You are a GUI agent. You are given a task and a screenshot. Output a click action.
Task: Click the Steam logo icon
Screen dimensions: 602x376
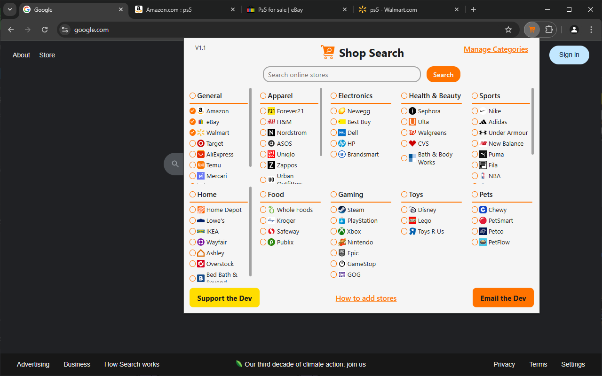342,210
